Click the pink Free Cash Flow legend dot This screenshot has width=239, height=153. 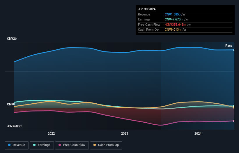coord(60,145)
